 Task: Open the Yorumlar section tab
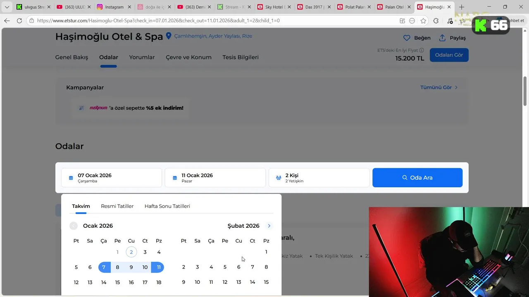142,57
